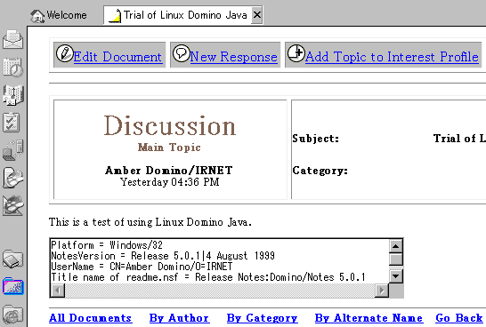Open the Address Book bookmark icon

[12, 95]
